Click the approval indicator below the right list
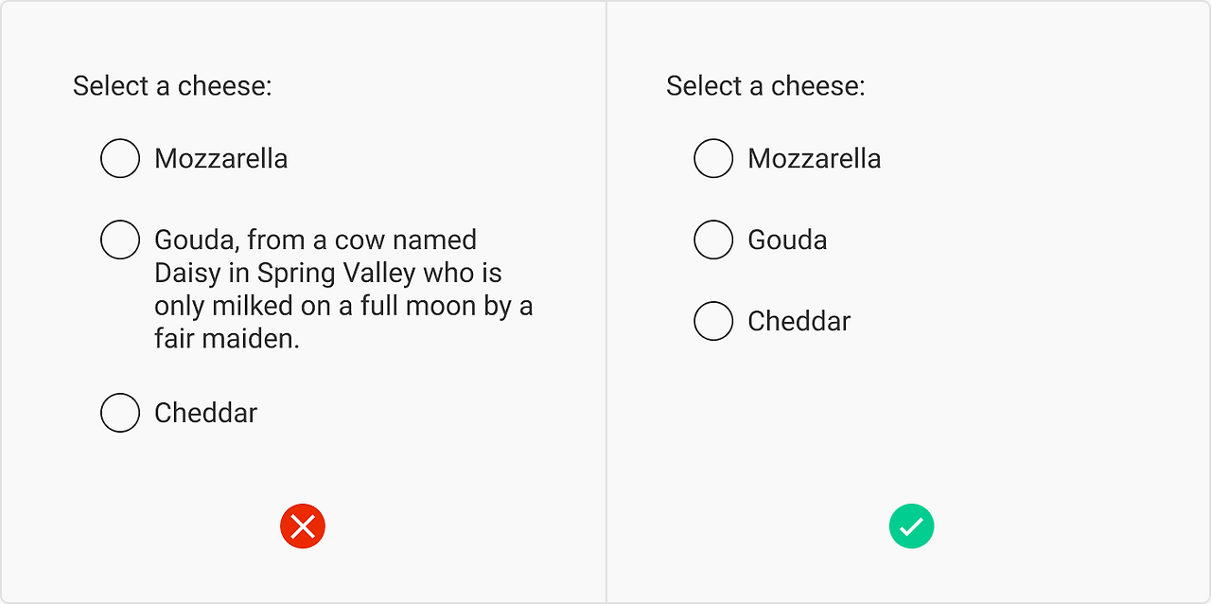The image size is (1211, 604). coord(911,525)
